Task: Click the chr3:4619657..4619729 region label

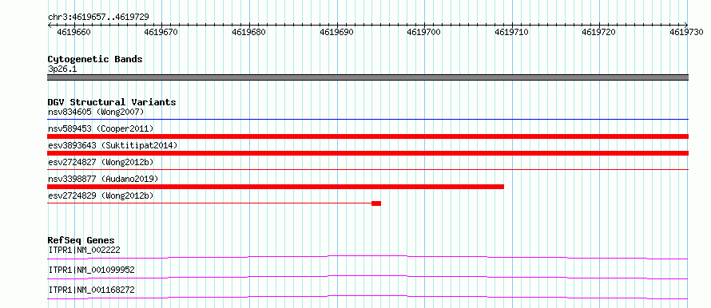Action: tap(98, 18)
